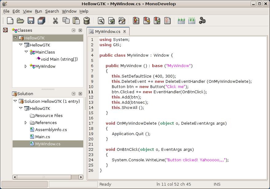270x189 pixels.
Task: Expand the MyWindow class node
Action: click(26, 66)
